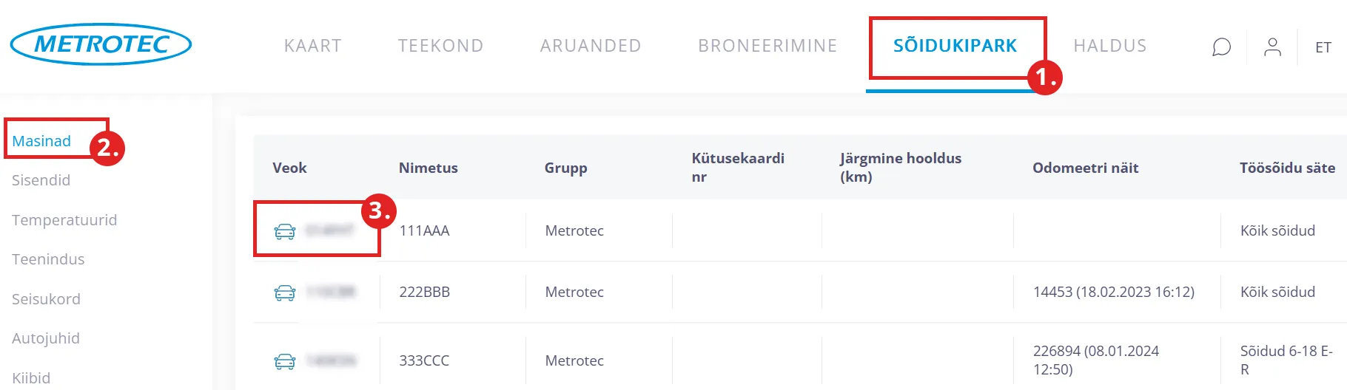Screen dimensions: 1347x390
Task: Open the ET language selector
Action: coord(1323,47)
